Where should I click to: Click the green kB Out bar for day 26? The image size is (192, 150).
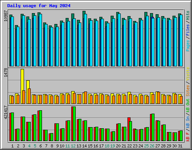pyautogui.click(x=153, y=127)
